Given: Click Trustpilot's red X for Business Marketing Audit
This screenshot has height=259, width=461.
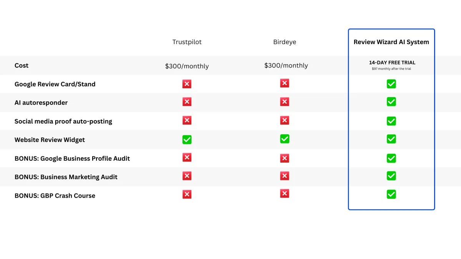Looking at the screenshot, I should [187, 176].
